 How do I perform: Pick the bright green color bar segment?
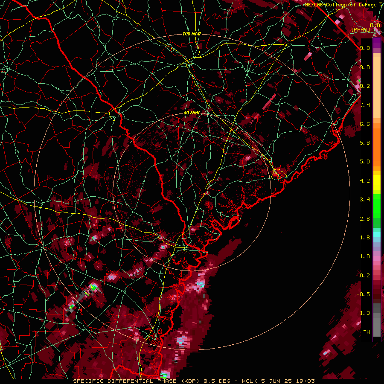(377, 206)
